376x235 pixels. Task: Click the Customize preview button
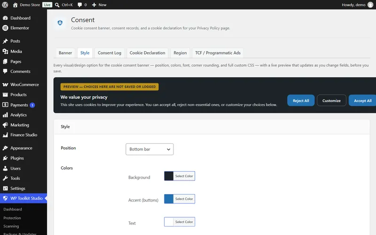[x=331, y=101]
